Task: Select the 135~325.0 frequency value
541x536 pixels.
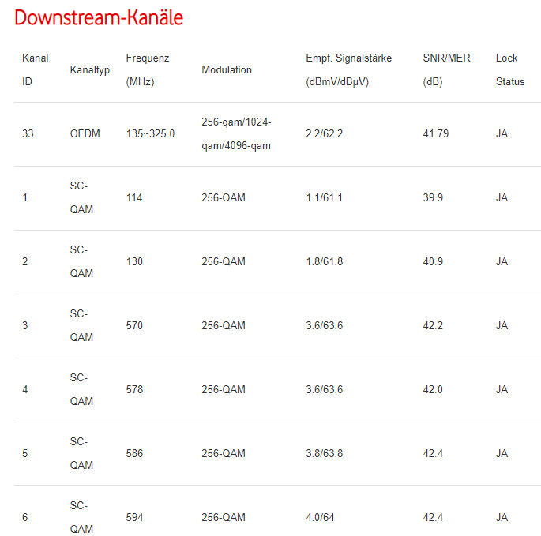Action: [x=151, y=134]
